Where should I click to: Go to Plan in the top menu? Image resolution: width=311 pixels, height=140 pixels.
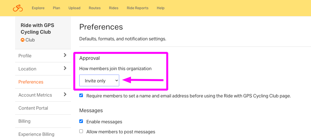click(x=56, y=8)
